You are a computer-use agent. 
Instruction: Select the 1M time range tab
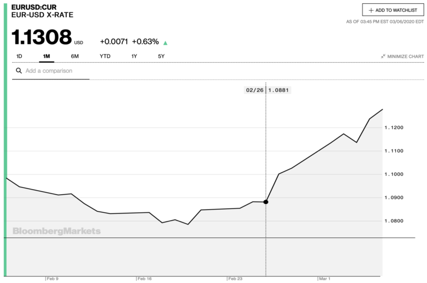click(46, 56)
